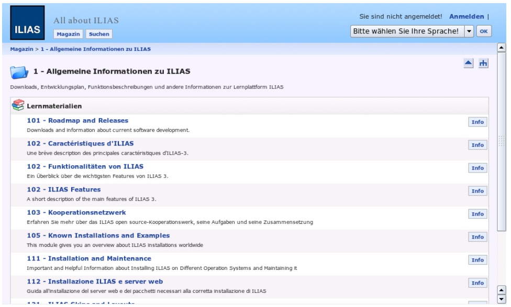Screen dimensions: 511x307
Task: Open '105 - Known Installations and Examples'
Action: [98, 235]
